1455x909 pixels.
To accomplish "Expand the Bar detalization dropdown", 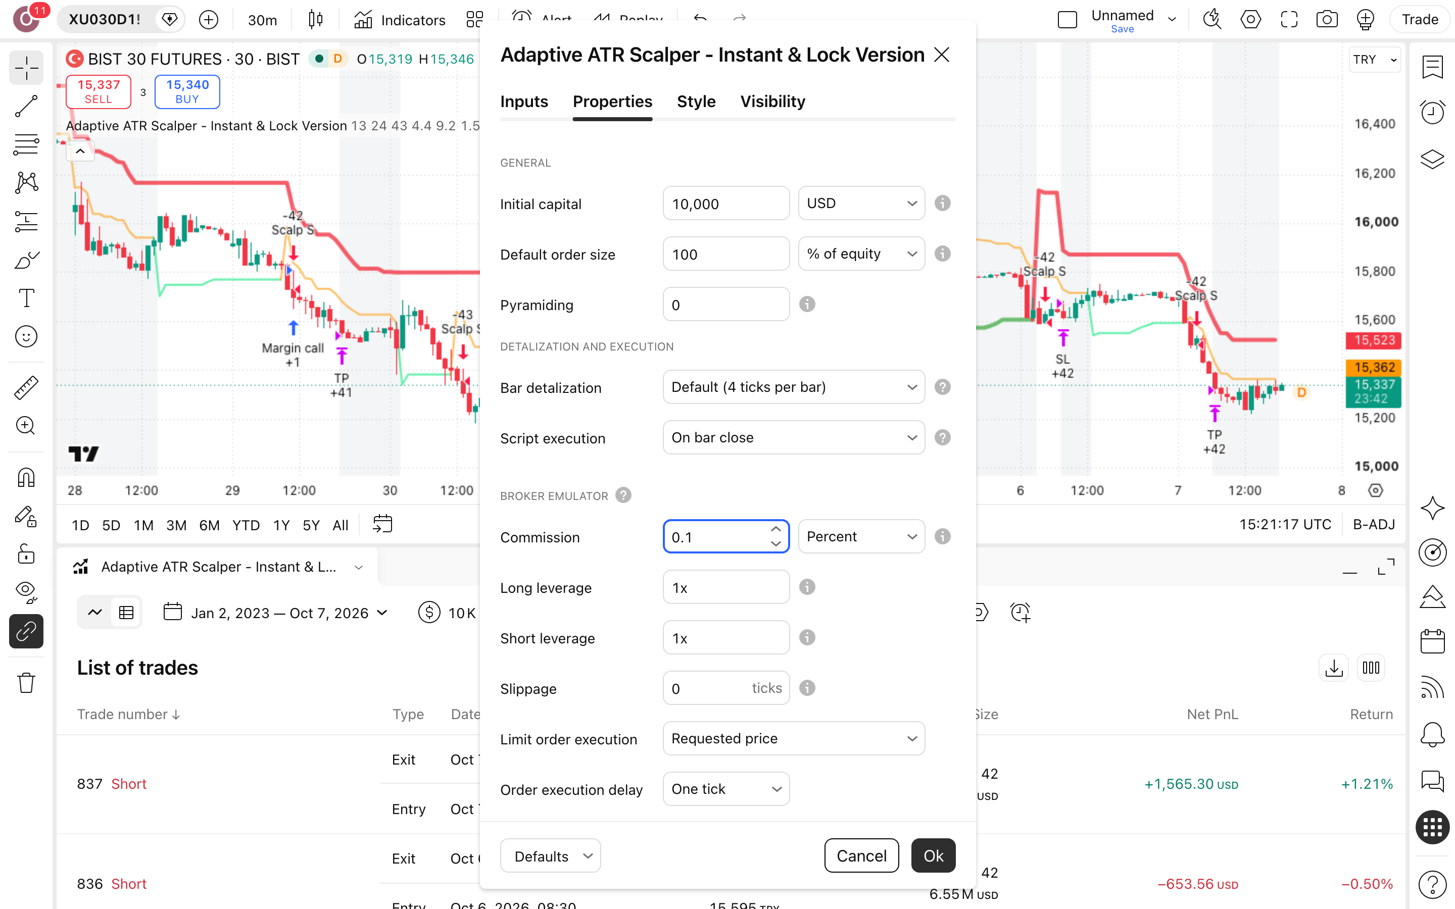I will 794,387.
